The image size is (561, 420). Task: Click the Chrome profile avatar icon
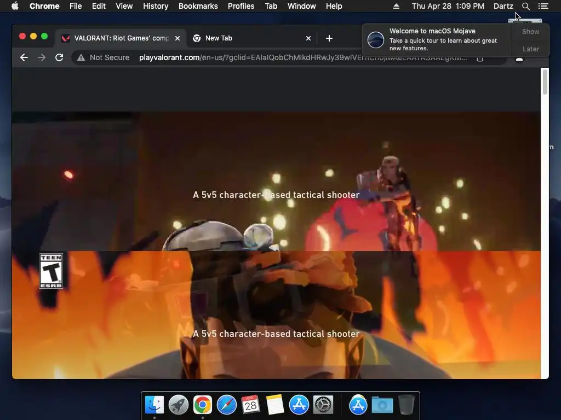(x=519, y=58)
